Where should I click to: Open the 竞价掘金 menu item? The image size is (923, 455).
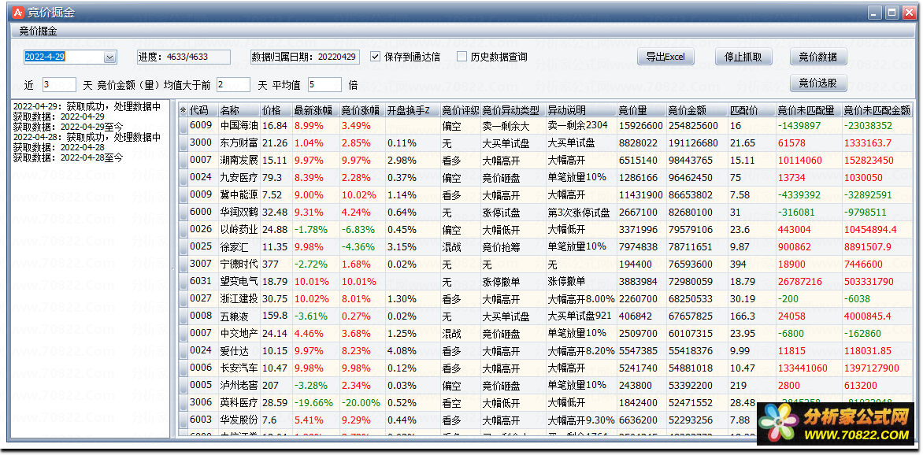39,31
